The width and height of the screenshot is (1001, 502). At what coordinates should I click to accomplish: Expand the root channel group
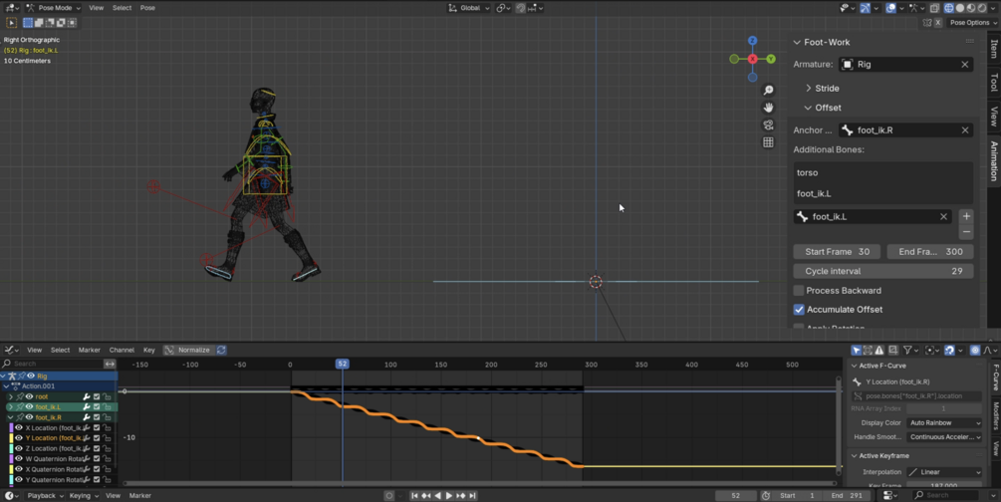tap(10, 396)
